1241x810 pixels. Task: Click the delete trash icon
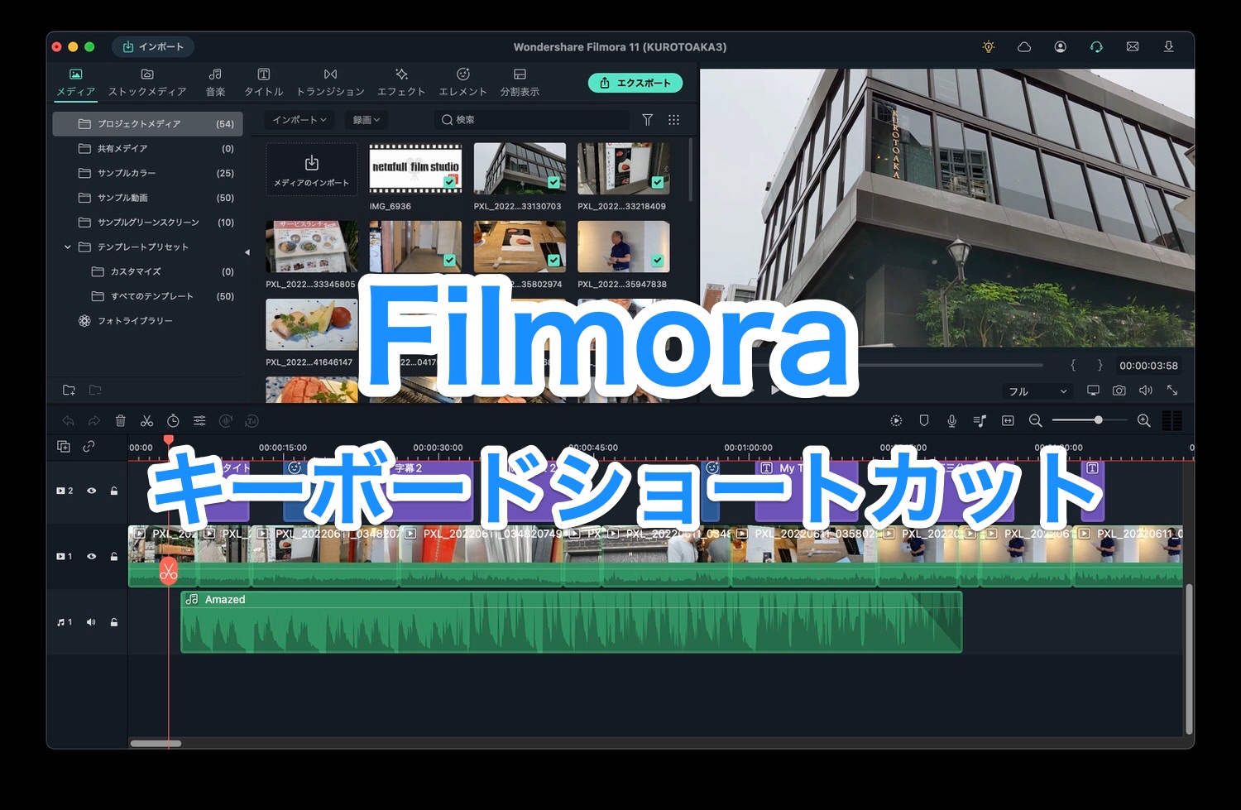click(x=121, y=421)
